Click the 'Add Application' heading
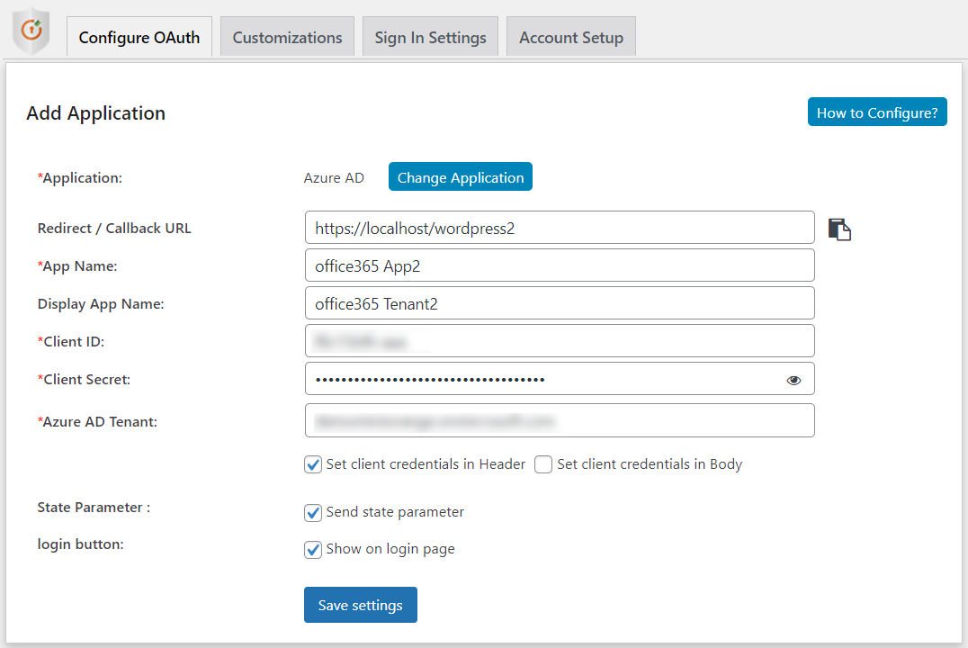This screenshot has height=648, width=968. (x=95, y=113)
